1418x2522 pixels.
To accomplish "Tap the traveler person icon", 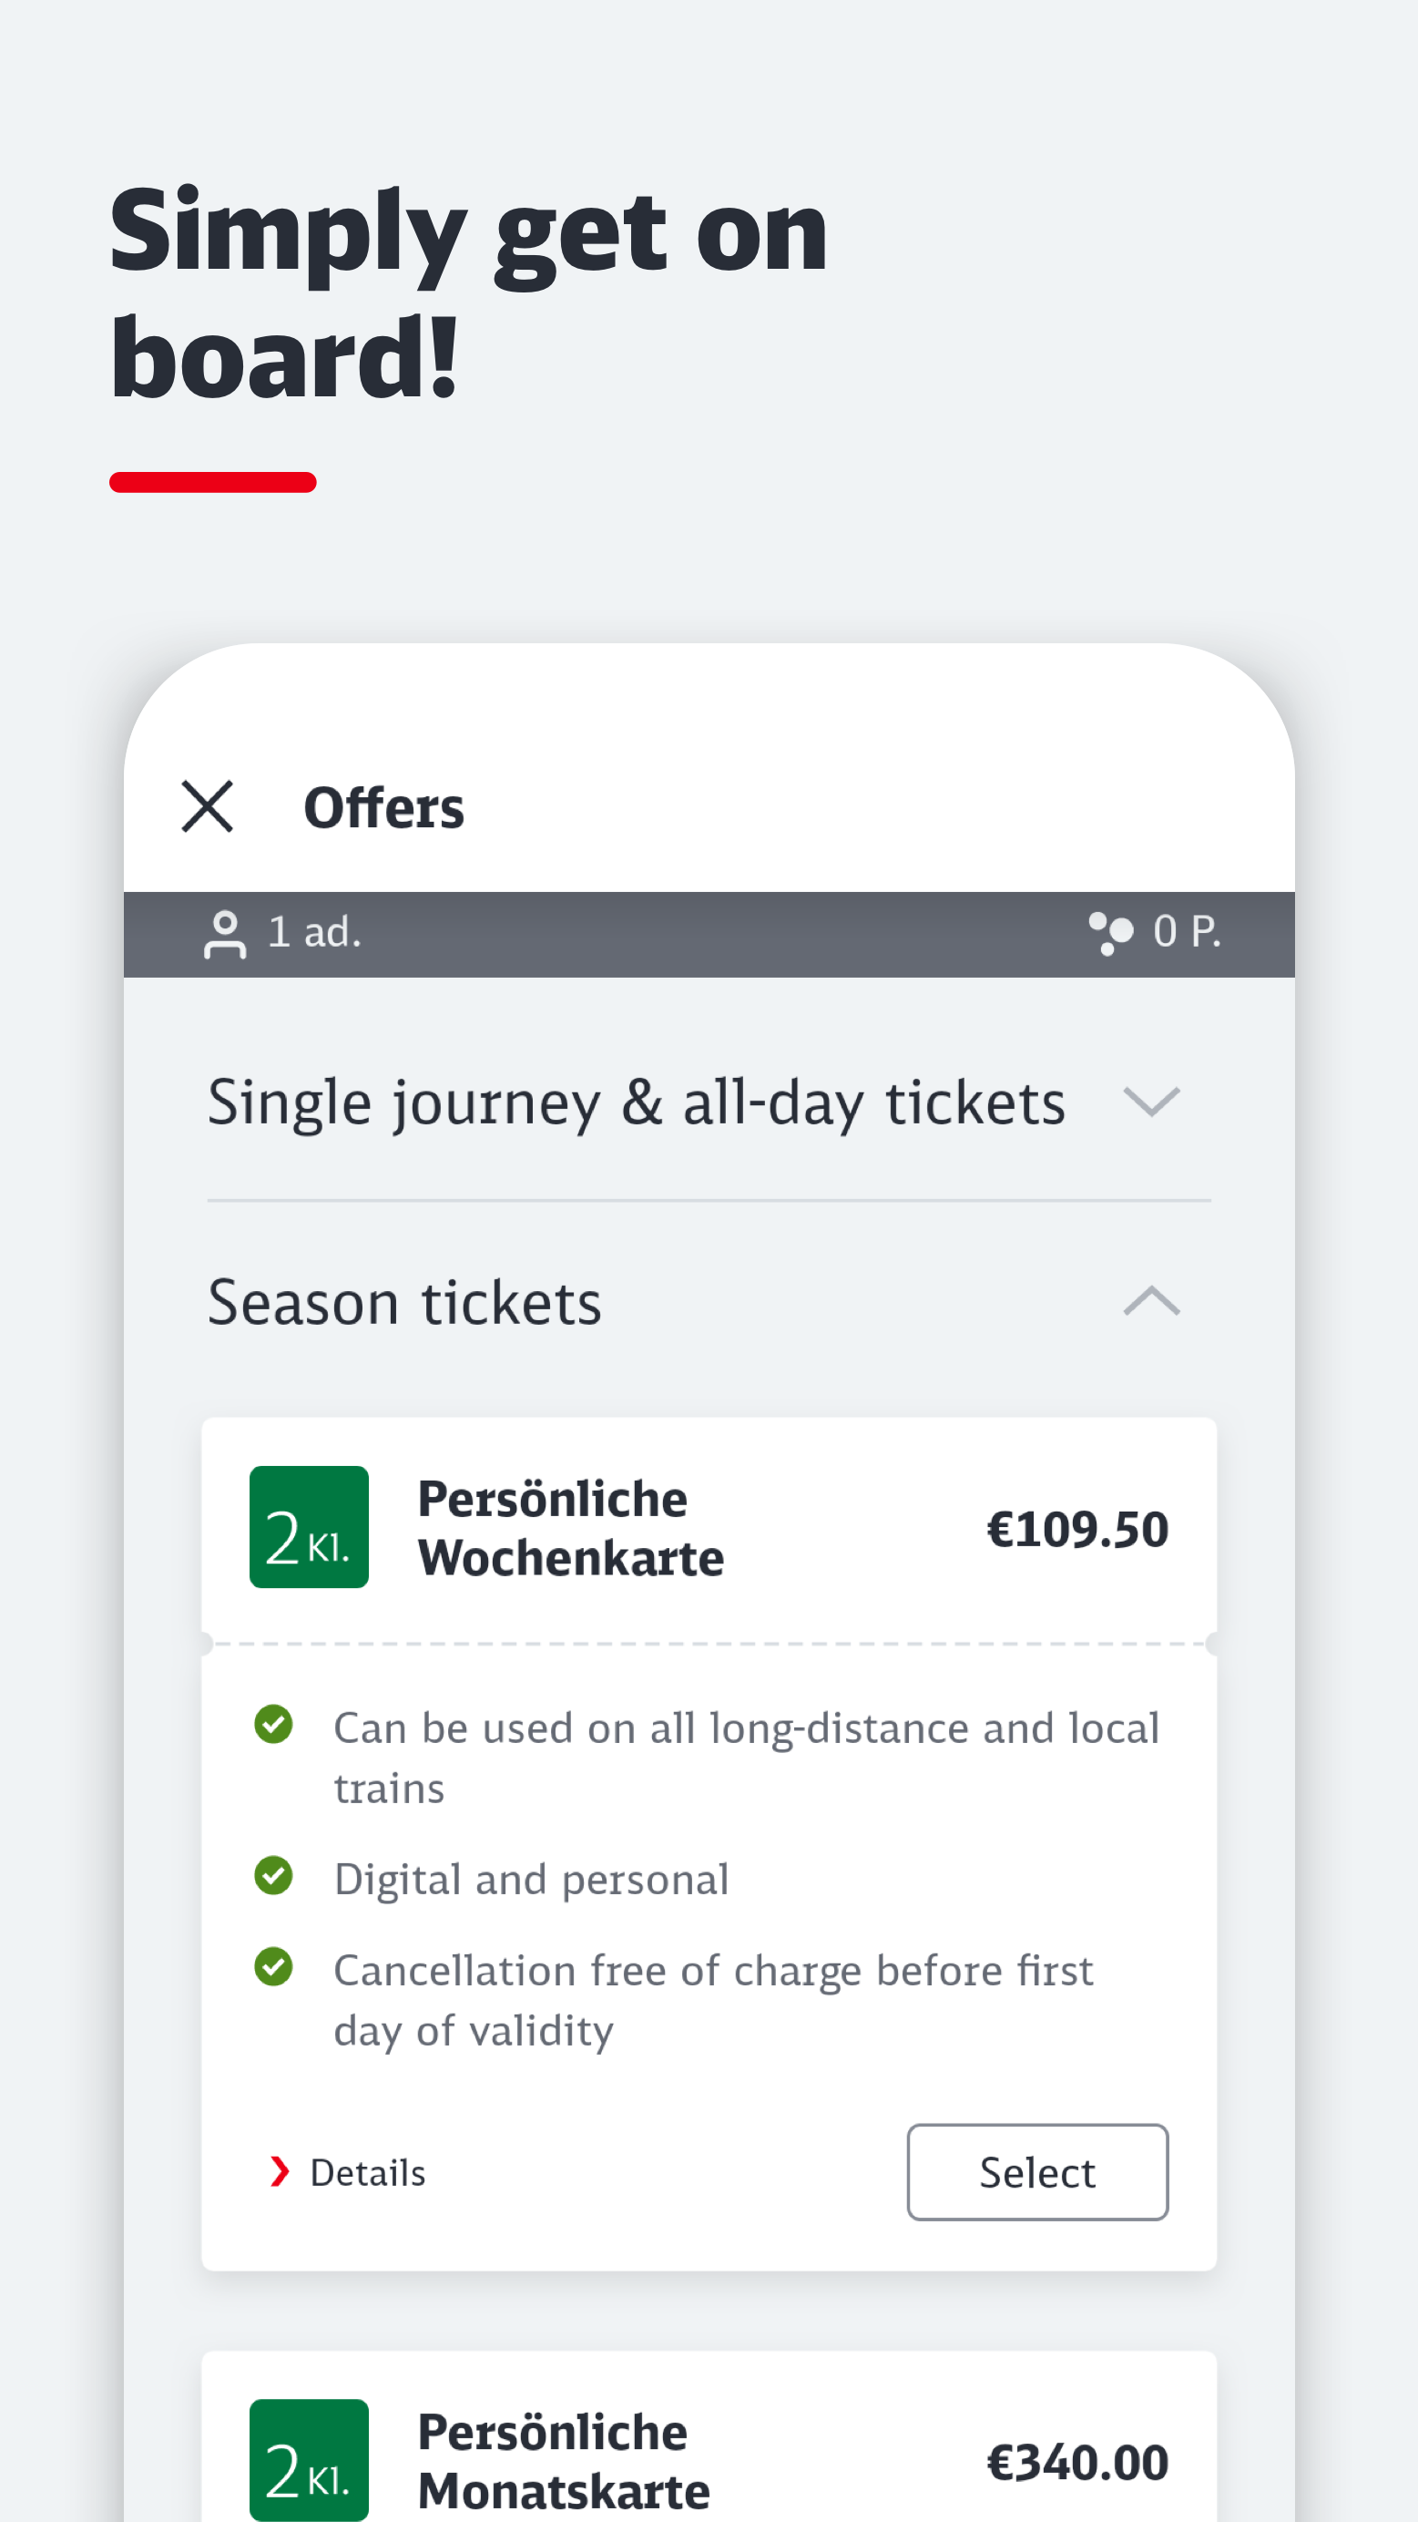I will (224, 934).
